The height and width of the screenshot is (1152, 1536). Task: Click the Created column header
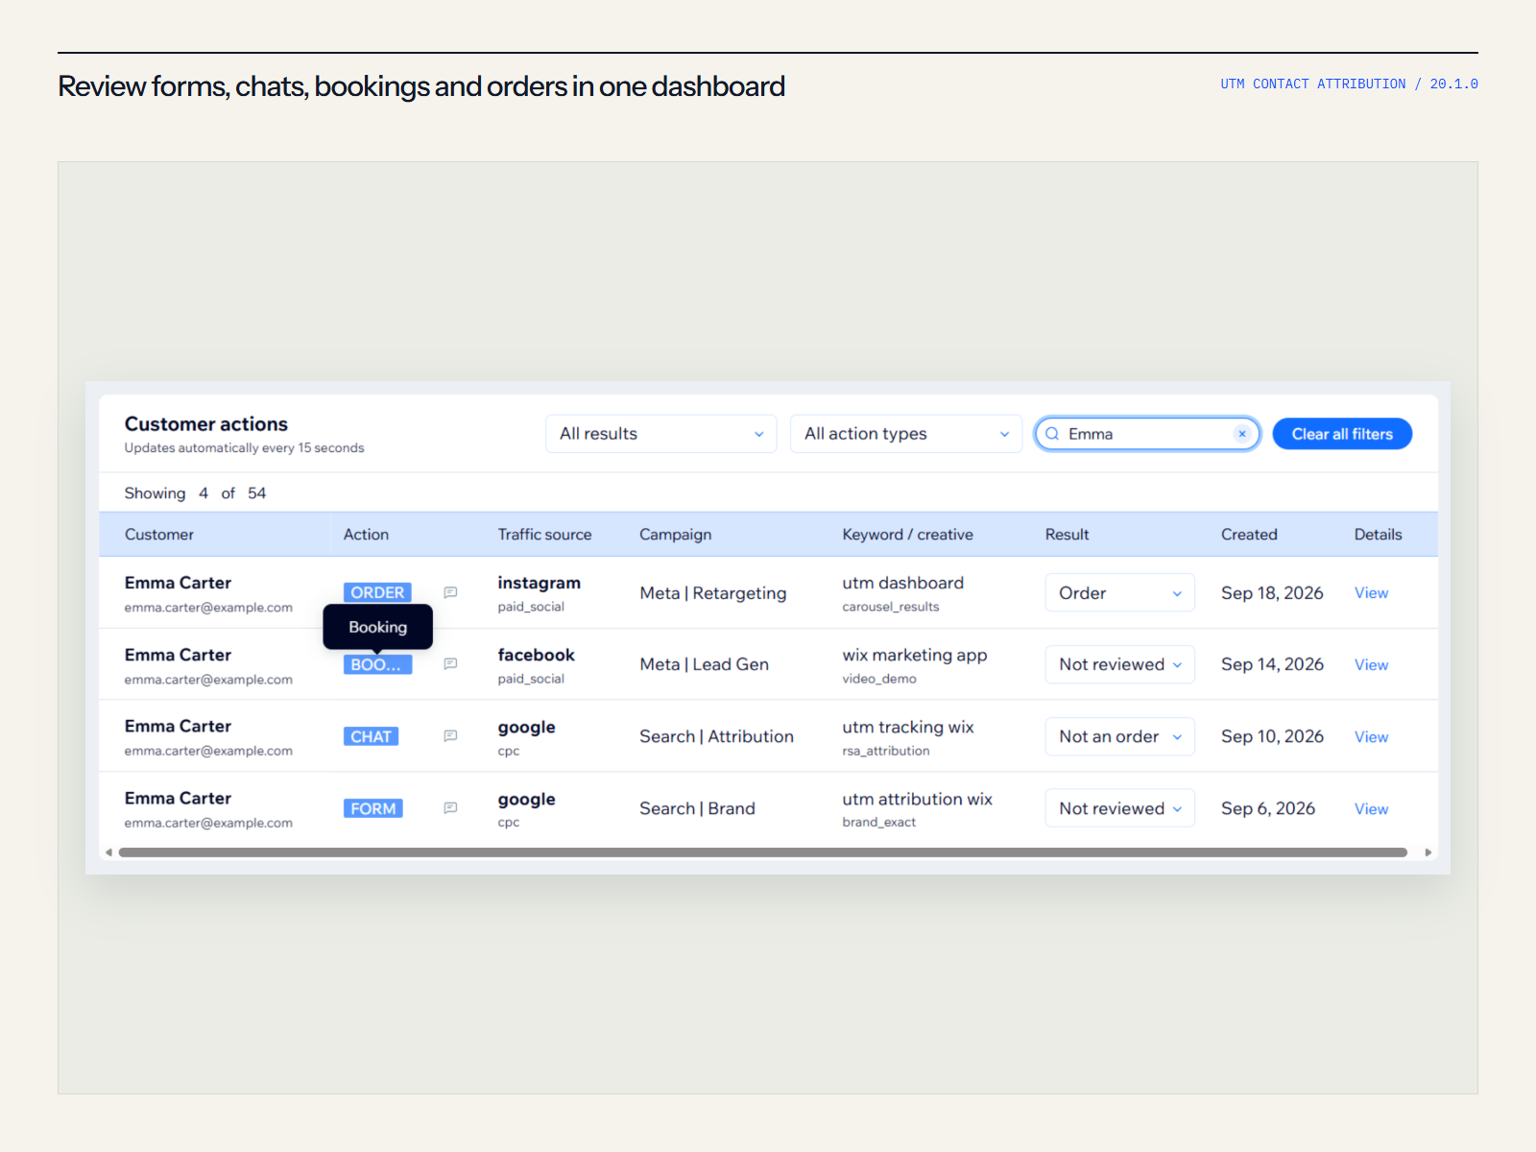(1249, 535)
